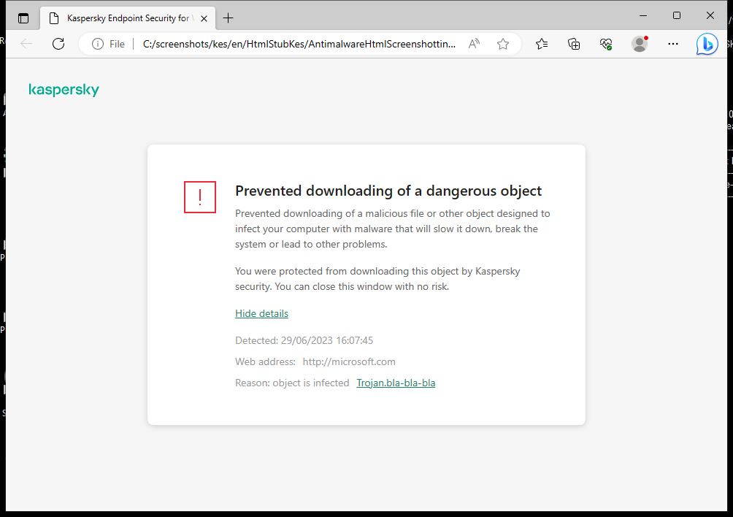Open the Bing Chat sidebar
The width and height of the screenshot is (733, 517).
coord(706,44)
